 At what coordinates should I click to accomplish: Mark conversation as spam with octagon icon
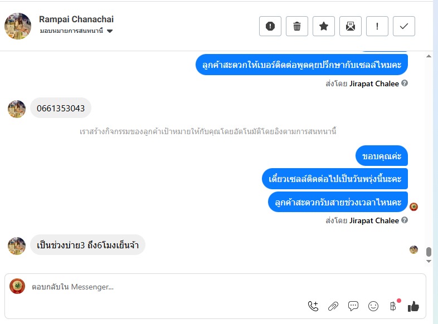[270, 26]
